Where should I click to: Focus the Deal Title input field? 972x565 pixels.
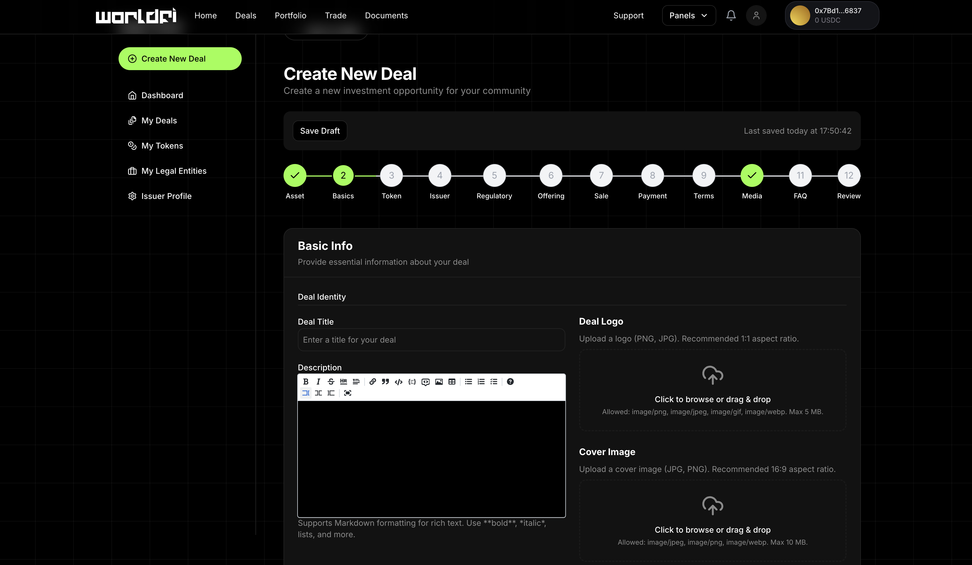tap(431, 340)
